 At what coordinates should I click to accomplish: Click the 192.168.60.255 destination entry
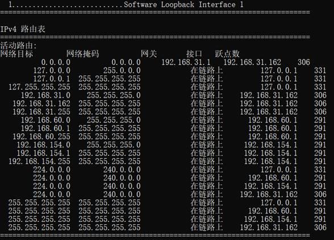(x=41, y=136)
